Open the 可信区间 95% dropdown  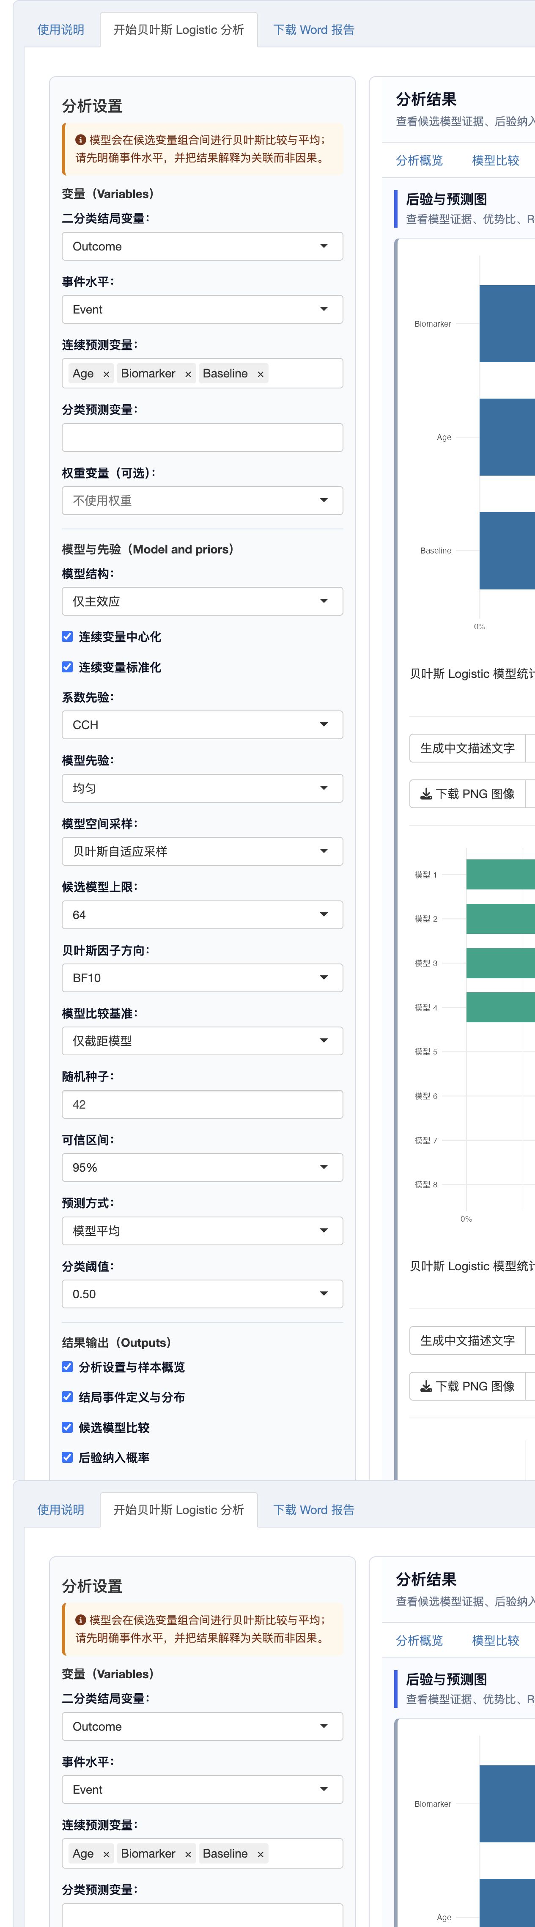(203, 1168)
